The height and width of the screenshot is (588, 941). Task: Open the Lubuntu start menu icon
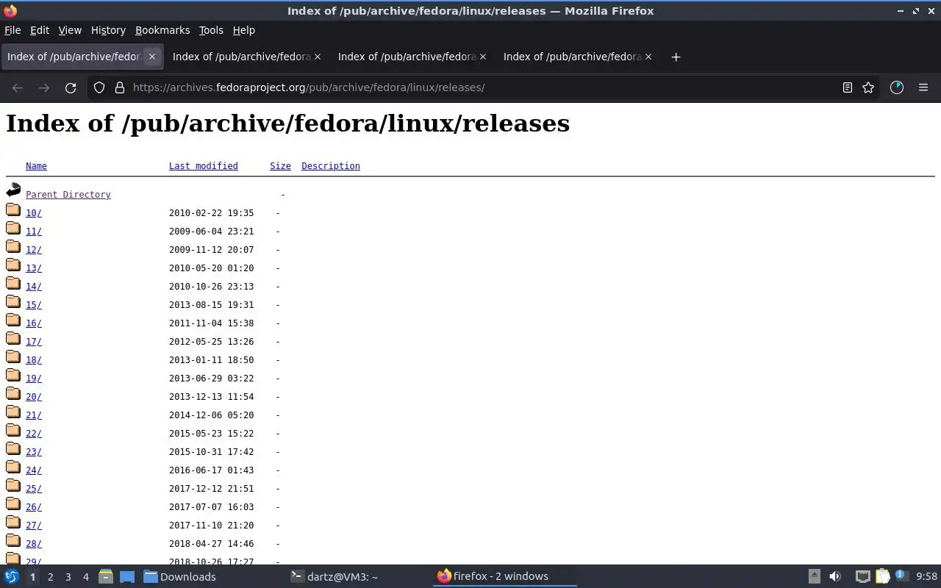point(12,576)
